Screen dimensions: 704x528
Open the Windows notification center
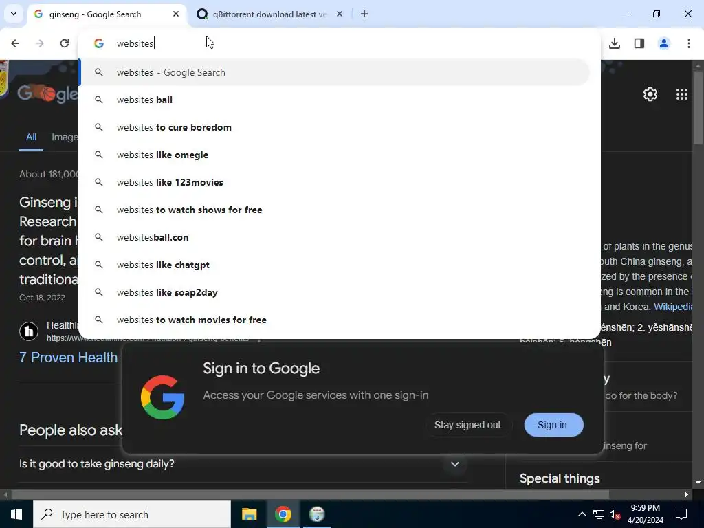(x=681, y=514)
